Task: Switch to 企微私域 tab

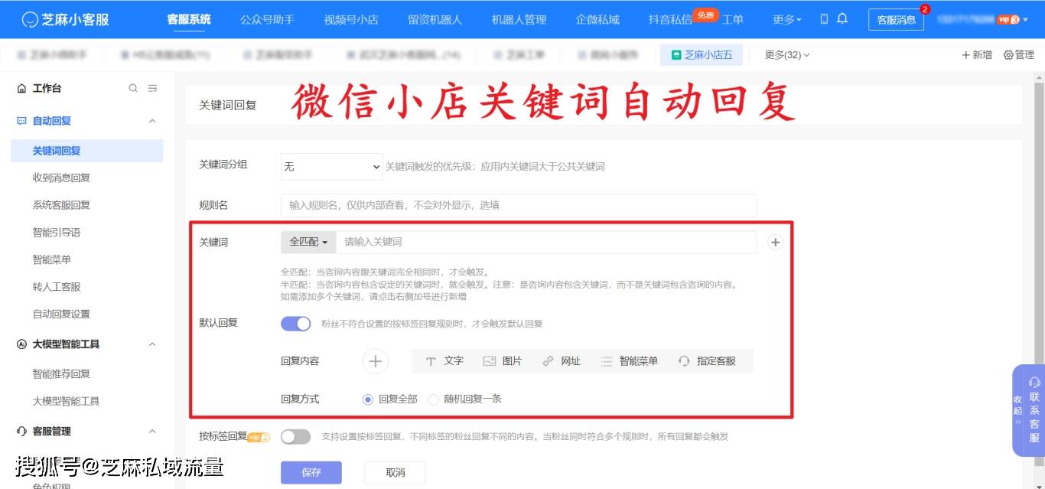Action: point(597,19)
